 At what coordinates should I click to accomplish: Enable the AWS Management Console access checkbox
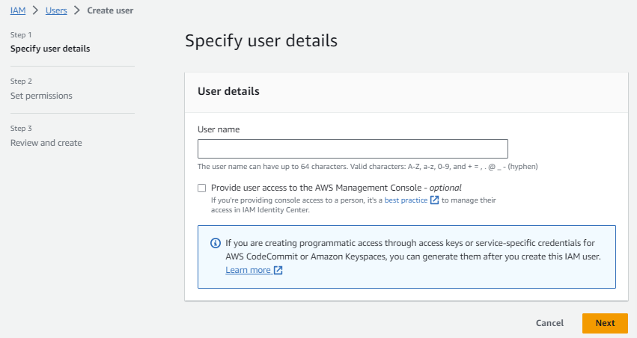tap(202, 188)
